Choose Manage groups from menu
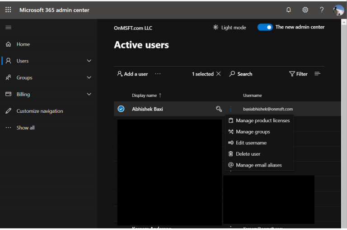 [259, 132]
